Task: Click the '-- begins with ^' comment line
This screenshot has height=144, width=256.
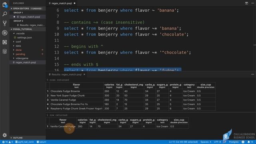Action: coord(84,46)
